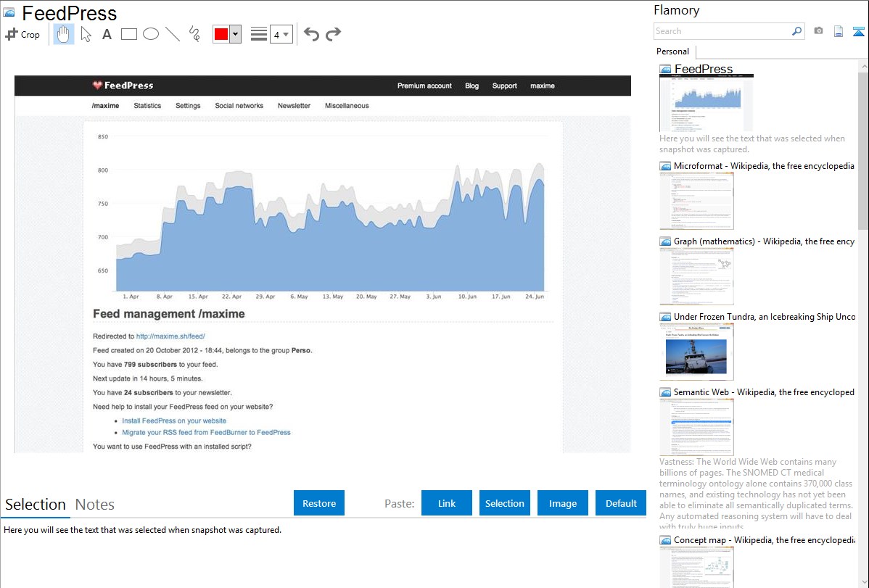Select the Crop tool

click(22, 34)
